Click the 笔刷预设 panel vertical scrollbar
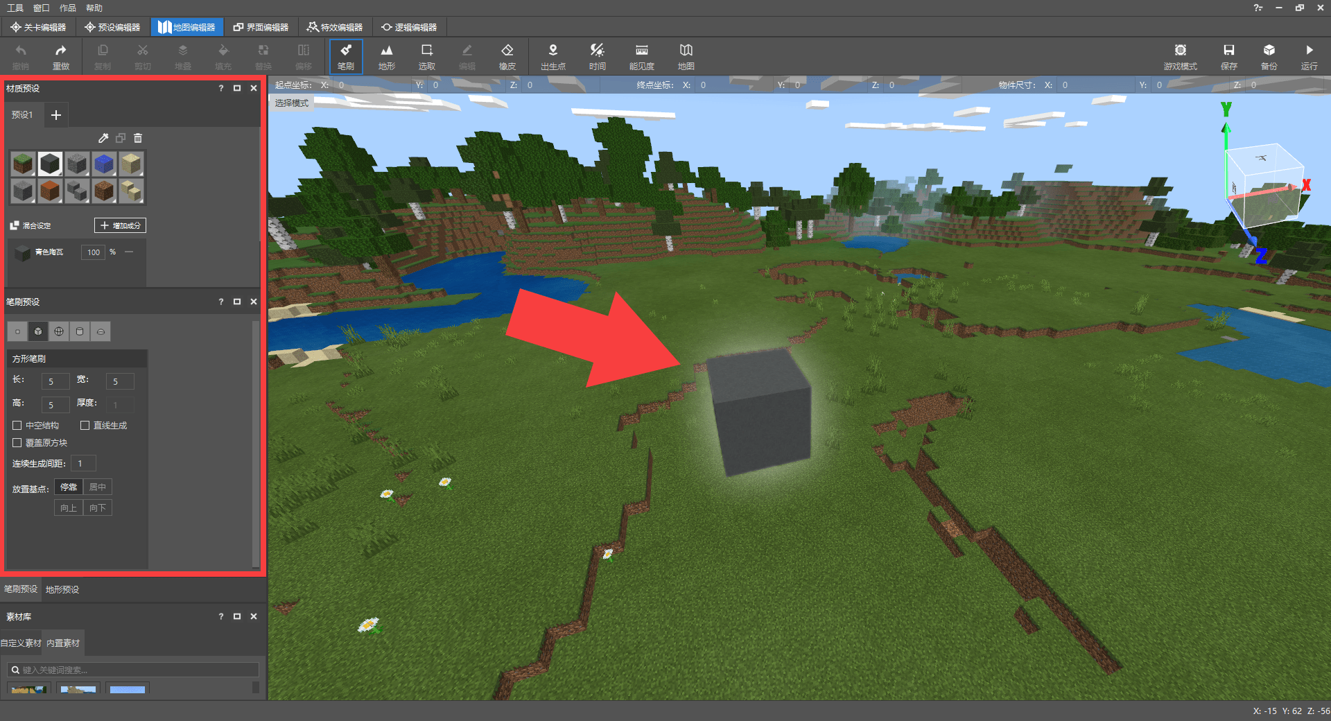 (256, 442)
